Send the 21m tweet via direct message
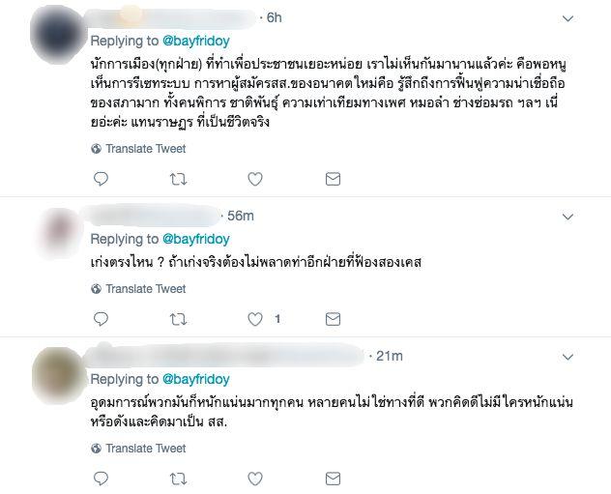Screen dimensions: 611x494 (333, 477)
